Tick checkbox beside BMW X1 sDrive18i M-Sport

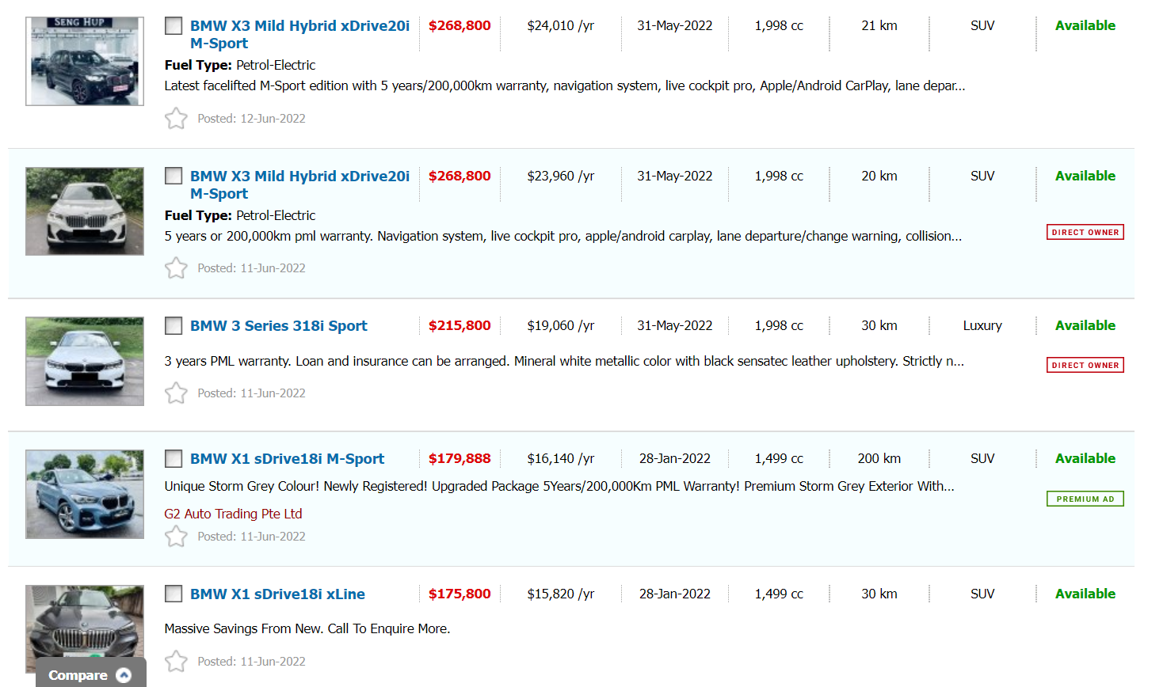tap(174, 458)
